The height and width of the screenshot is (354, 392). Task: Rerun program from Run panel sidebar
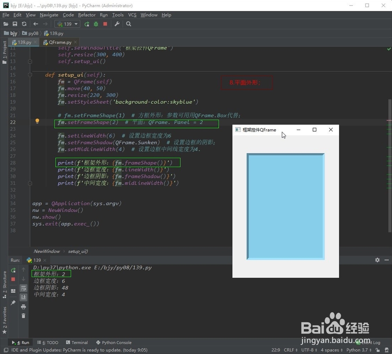coord(13,270)
